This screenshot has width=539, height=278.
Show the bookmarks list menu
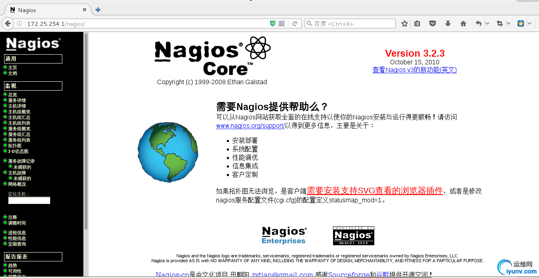coord(417,24)
